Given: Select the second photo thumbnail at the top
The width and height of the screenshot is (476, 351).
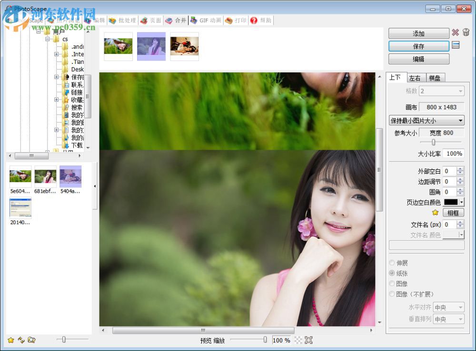Looking at the screenshot, I should pyautogui.click(x=151, y=46).
